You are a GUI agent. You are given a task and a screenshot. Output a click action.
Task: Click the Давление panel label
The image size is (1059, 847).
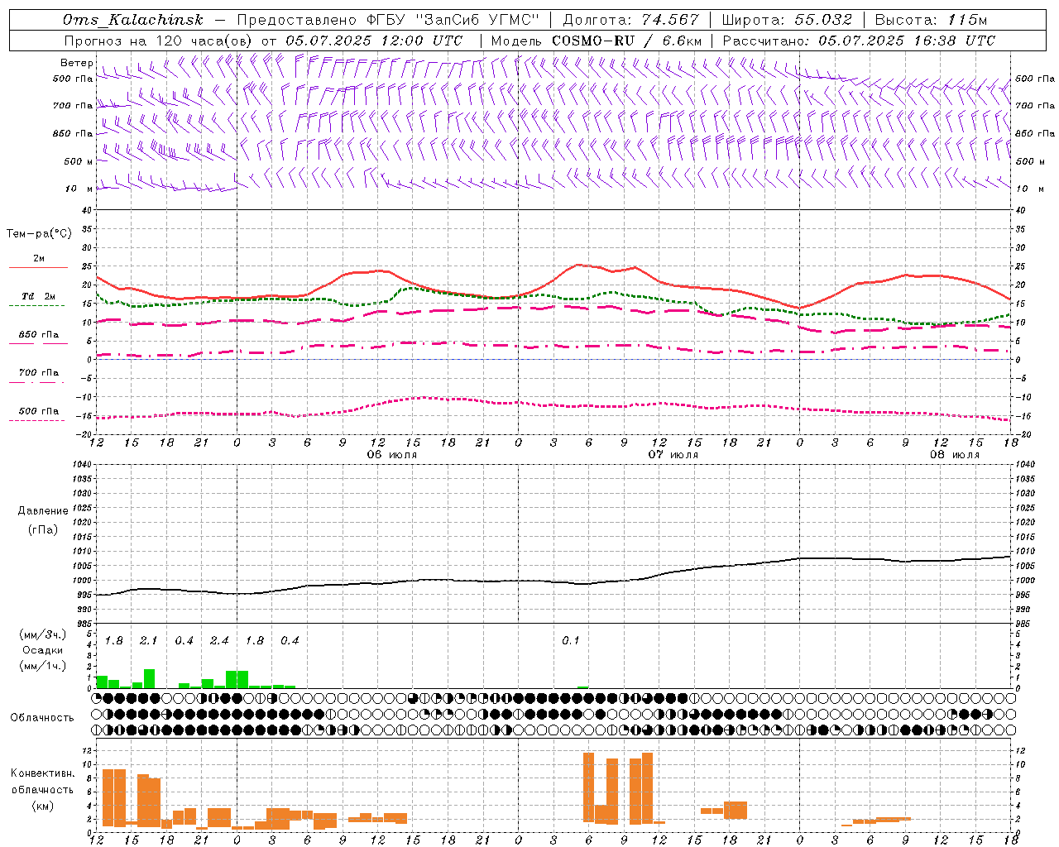click(x=42, y=511)
